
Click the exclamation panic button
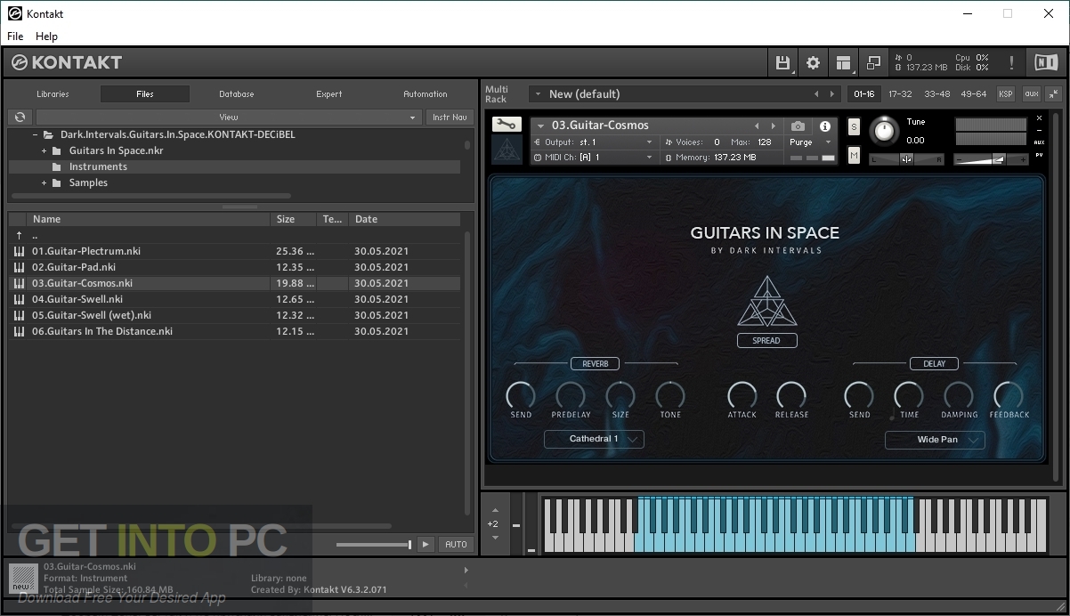1011,62
